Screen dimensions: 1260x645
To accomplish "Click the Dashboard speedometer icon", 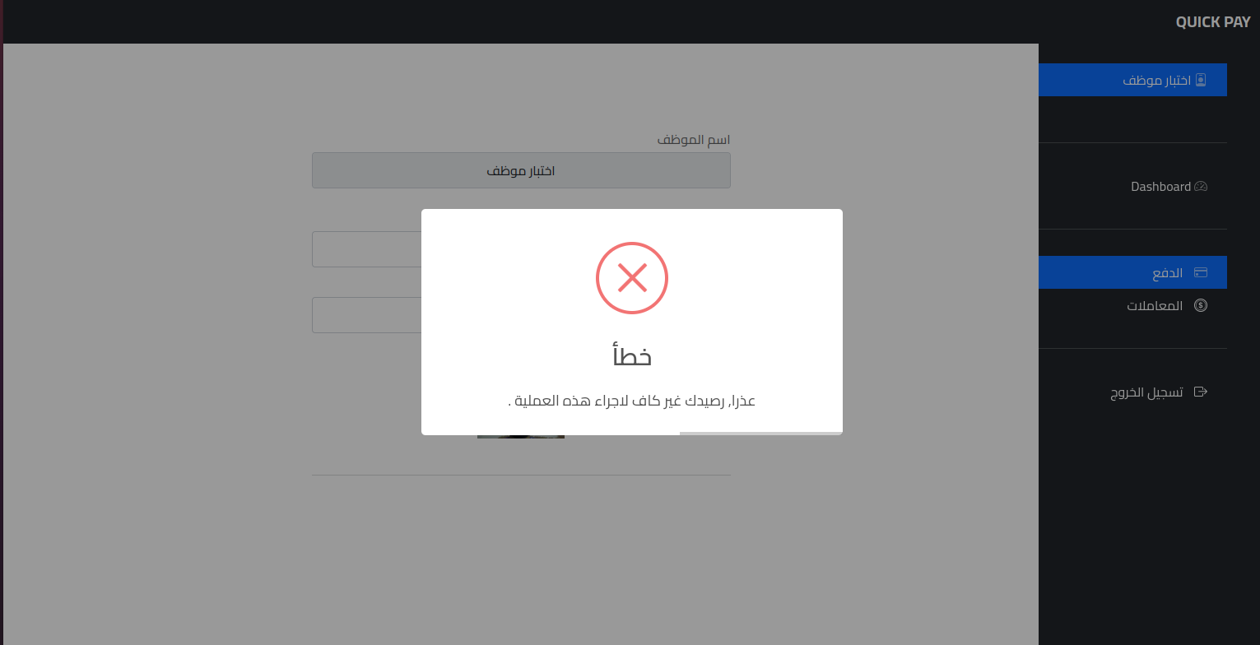I will (1201, 187).
